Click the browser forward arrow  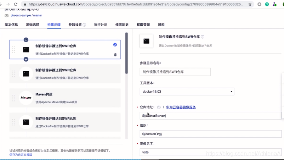pos(8,4)
